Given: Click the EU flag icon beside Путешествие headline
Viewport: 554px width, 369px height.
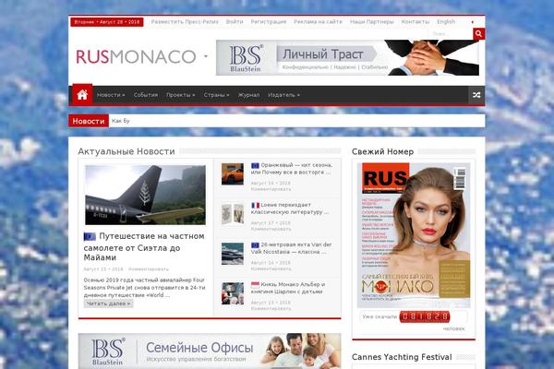Looking at the screenshot, I should (x=90, y=236).
